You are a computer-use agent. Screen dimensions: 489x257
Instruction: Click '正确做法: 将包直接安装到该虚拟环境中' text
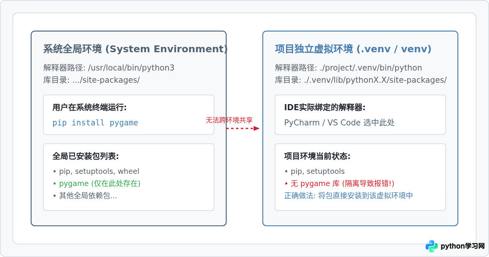349,196
